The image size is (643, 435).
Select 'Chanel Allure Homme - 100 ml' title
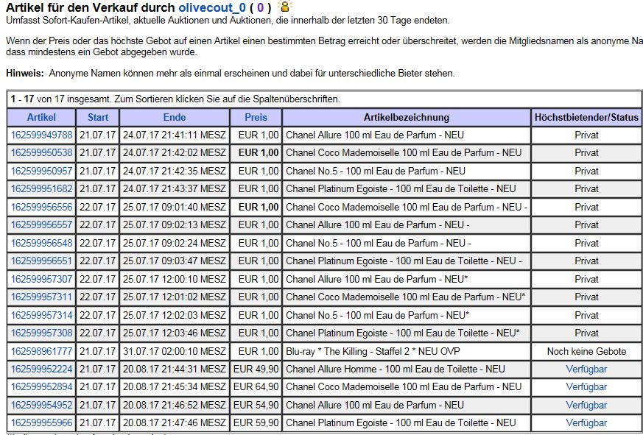click(396, 369)
